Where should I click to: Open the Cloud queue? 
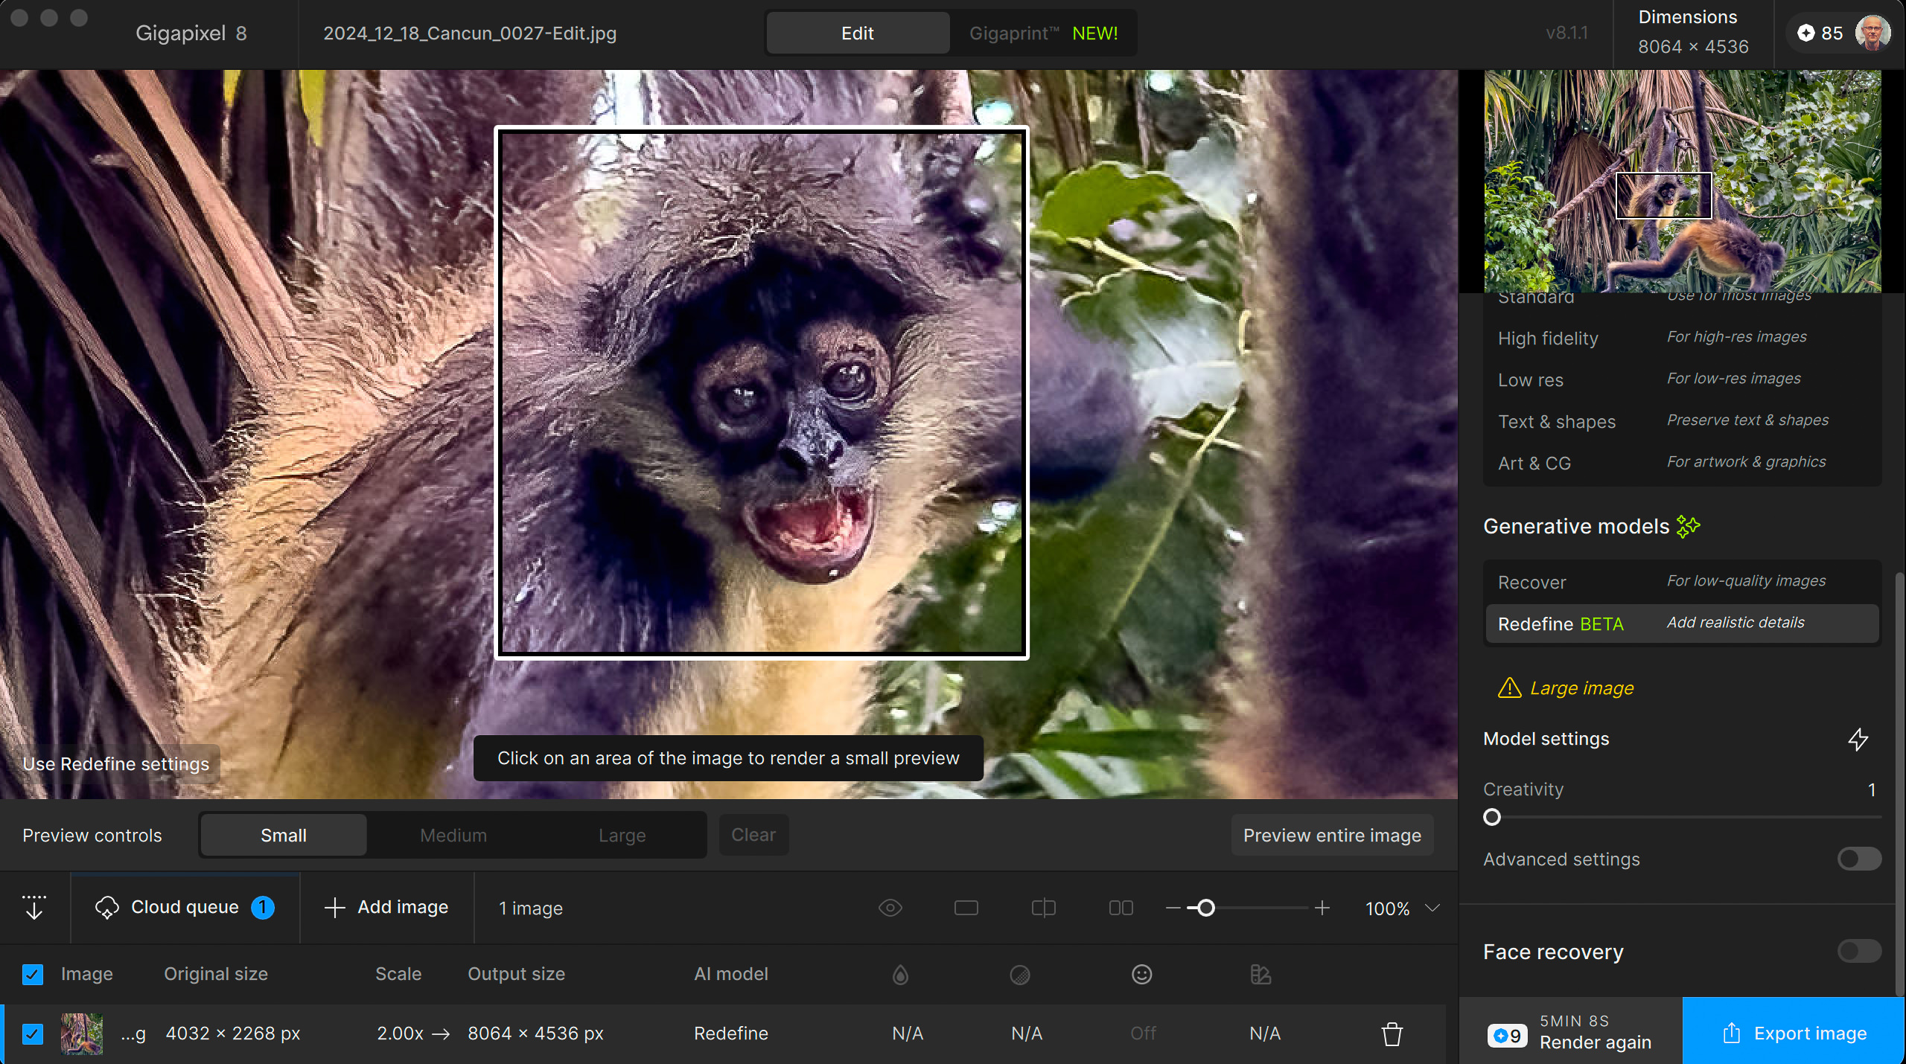[185, 907]
